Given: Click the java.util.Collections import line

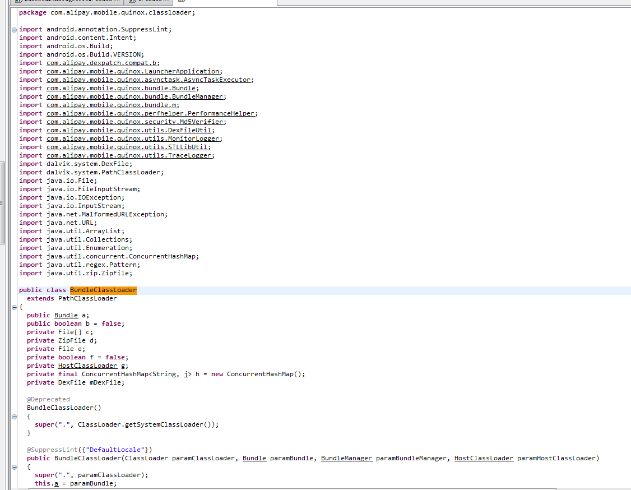Looking at the screenshot, I should coord(76,240).
